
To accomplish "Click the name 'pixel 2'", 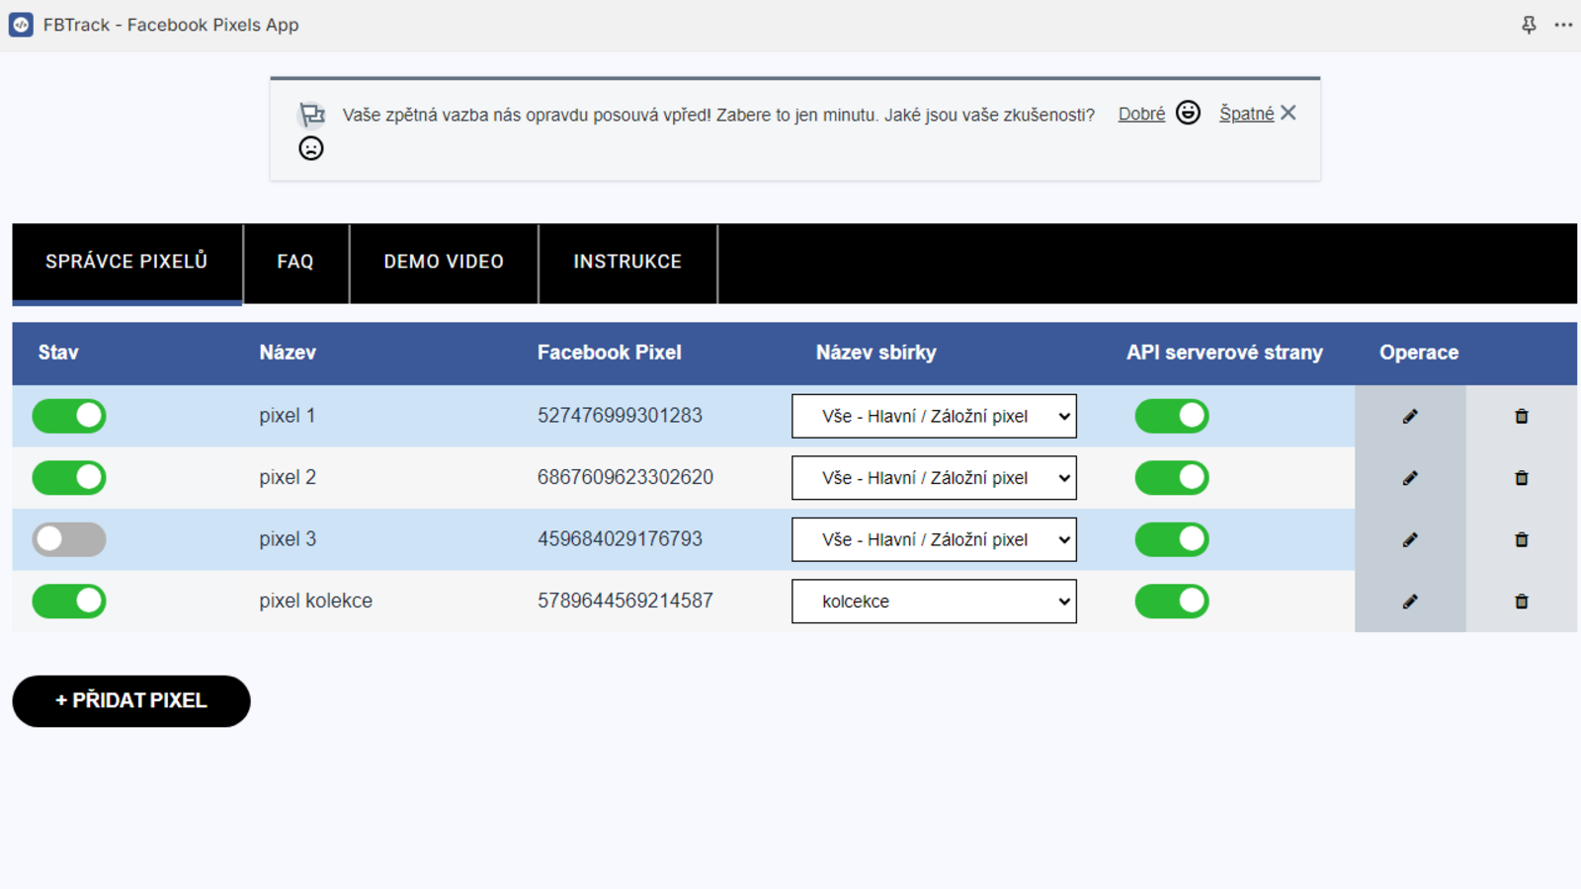I will click(x=287, y=477).
